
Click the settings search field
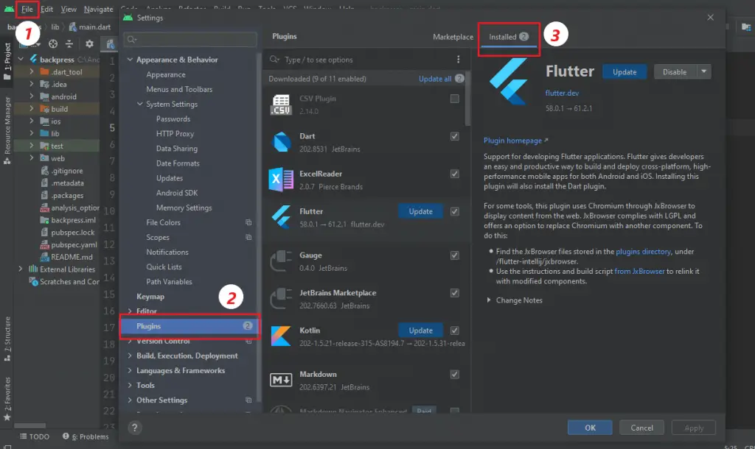(x=190, y=40)
